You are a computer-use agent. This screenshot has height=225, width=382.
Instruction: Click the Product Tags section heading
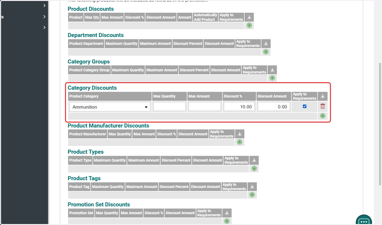click(x=84, y=178)
